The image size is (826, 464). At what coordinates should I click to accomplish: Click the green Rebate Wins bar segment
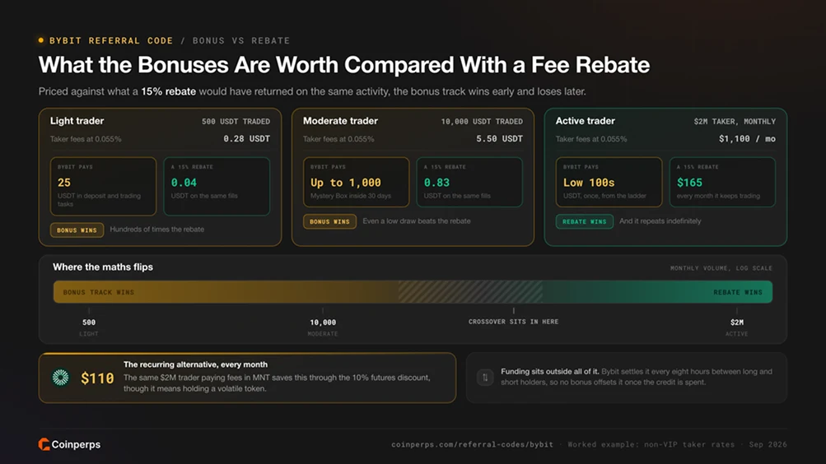tap(657, 292)
